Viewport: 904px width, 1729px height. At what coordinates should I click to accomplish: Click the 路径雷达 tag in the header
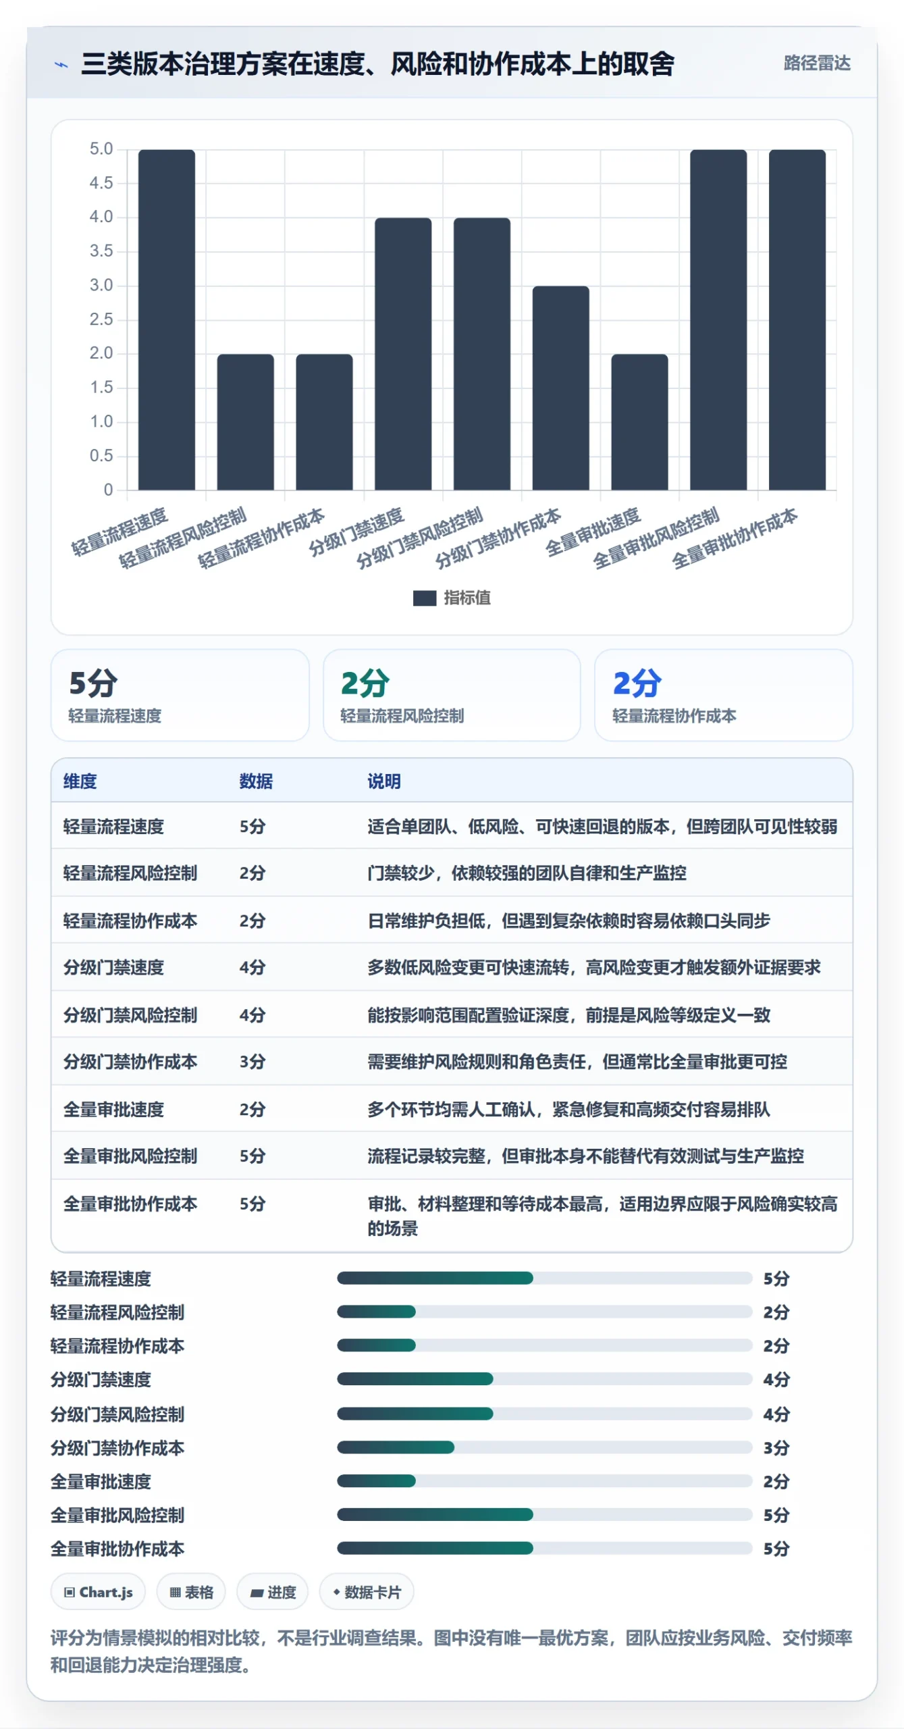pyautogui.click(x=817, y=63)
